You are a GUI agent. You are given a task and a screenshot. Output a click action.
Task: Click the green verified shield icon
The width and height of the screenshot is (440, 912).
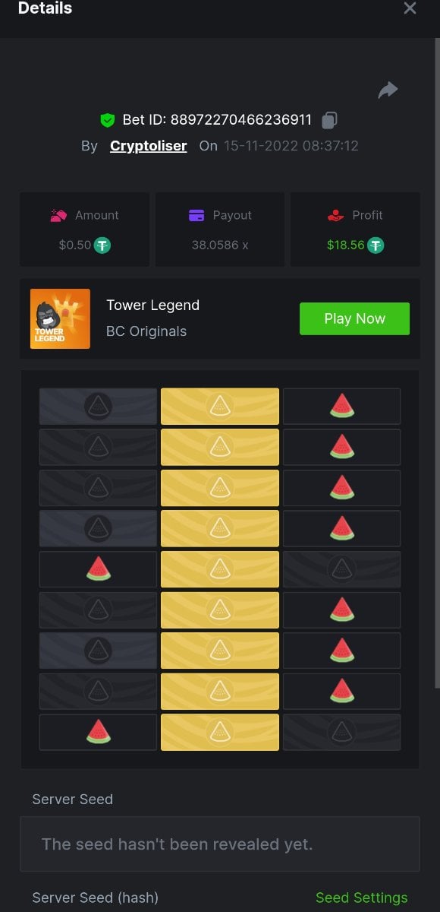[107, 120]
